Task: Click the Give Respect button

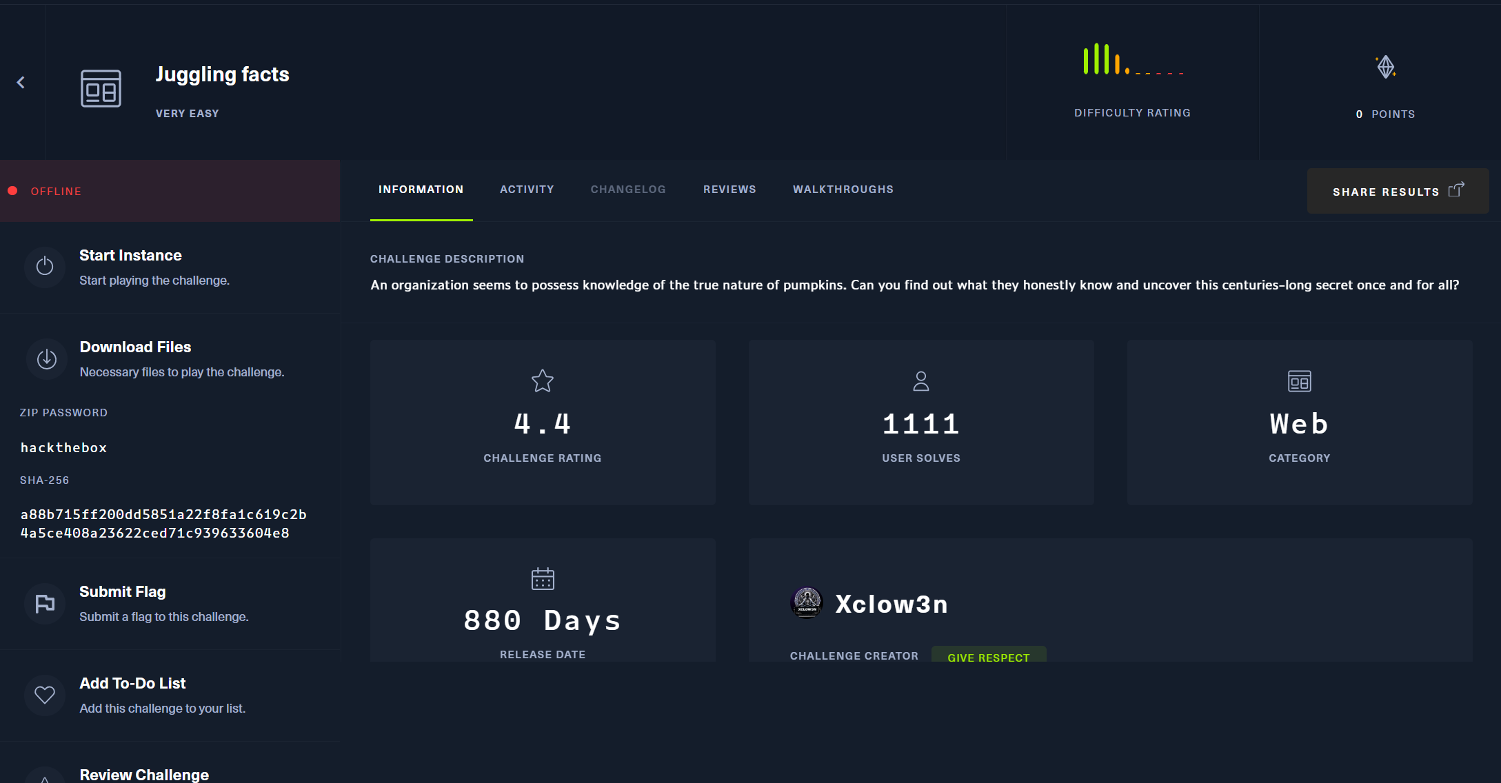Action: (x=988, y=656)
